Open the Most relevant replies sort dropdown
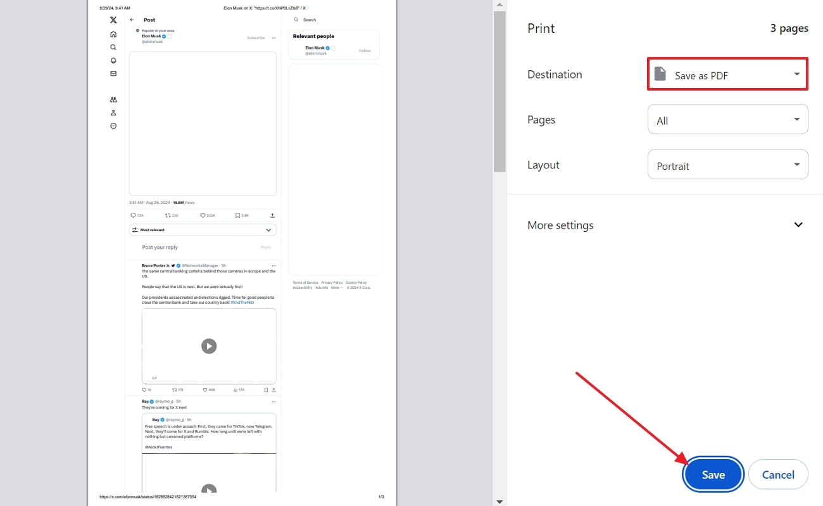This screenshot has height=506, width=823. (203, 230)
